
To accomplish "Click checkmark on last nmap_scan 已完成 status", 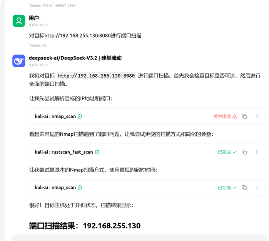I will pos(235,187).
